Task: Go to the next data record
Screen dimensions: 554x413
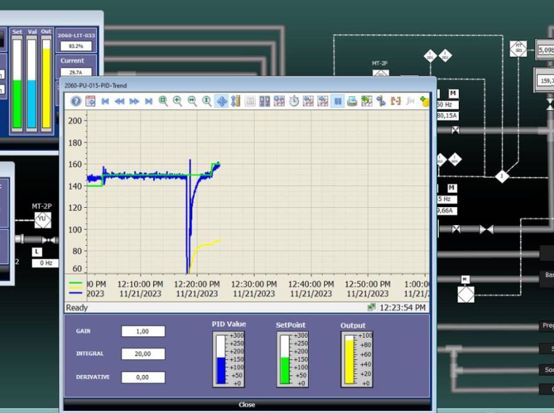Action: pos(134,101)
